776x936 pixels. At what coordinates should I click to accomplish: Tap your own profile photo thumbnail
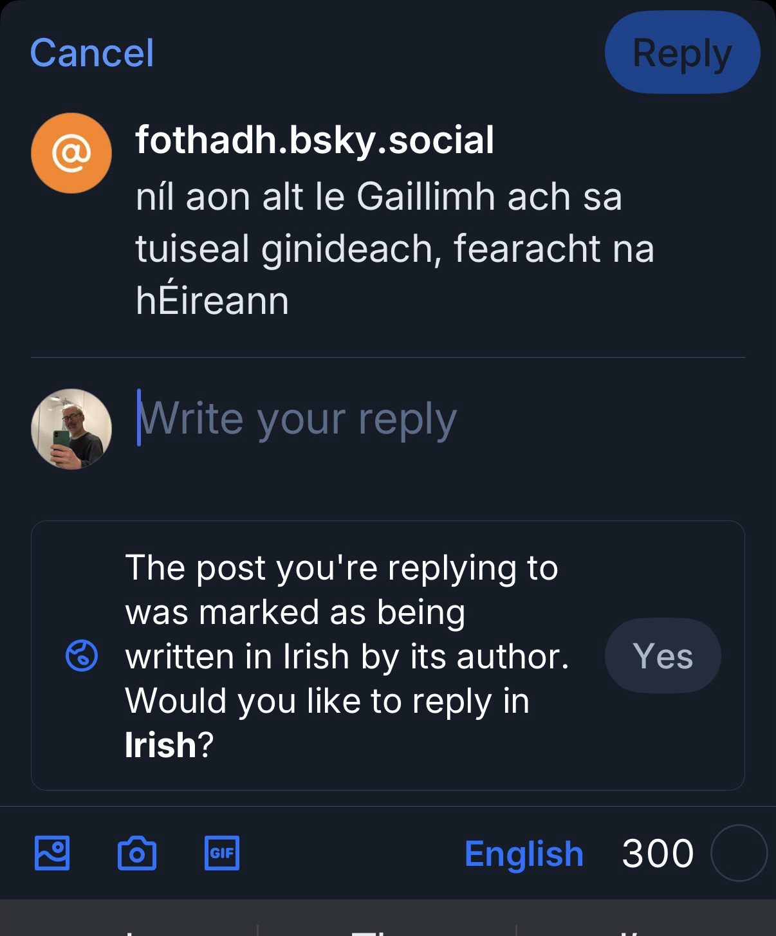(71, 428)
